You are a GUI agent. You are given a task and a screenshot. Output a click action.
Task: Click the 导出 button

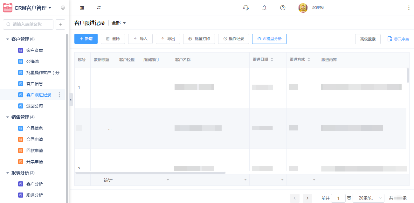pos(168,39)
